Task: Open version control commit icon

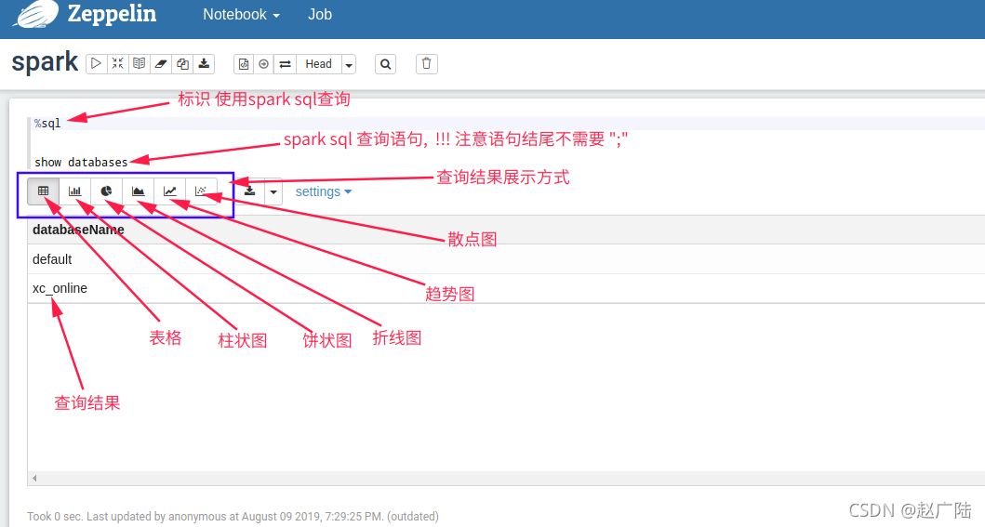Action: coord(244,64)
